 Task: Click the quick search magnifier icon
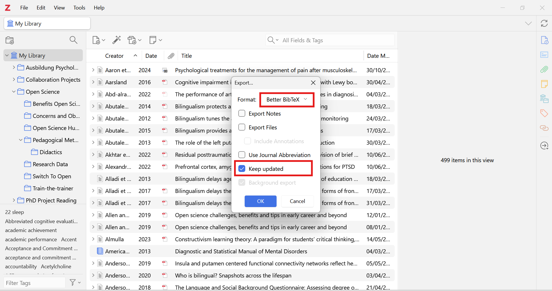click(271, 40)
